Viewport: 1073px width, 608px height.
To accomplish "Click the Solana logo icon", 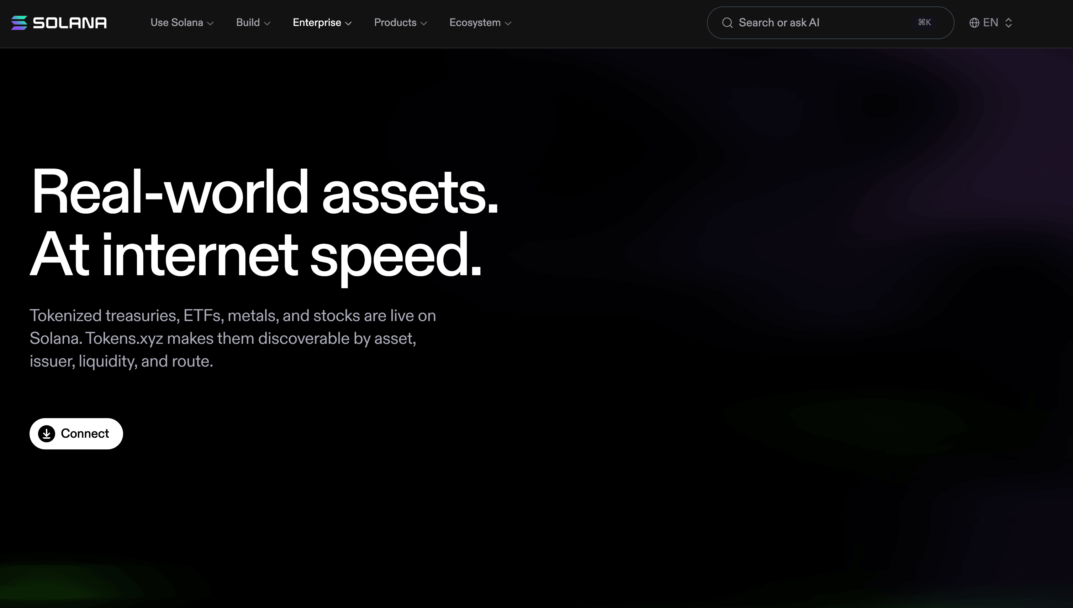I will click(x=19, y=22).
